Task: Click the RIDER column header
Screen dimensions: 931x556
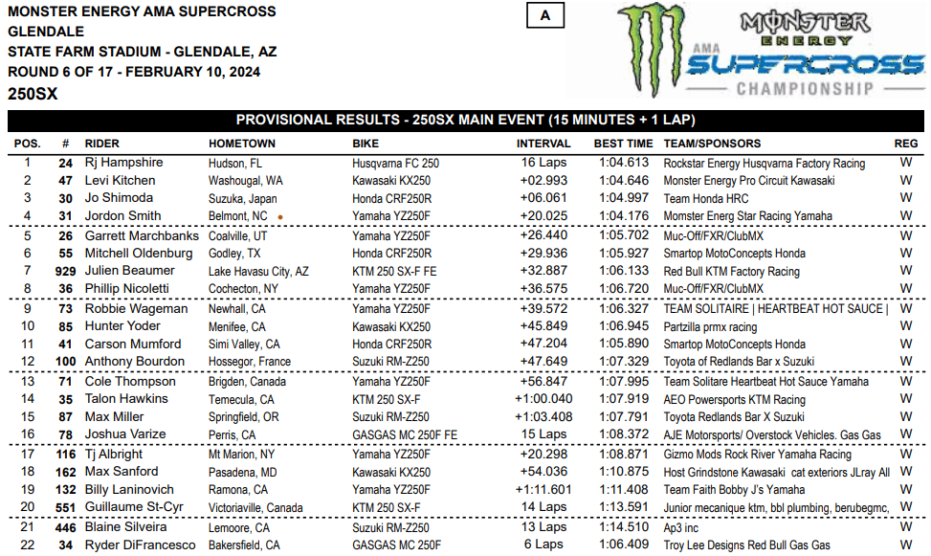Action: pyautogui.click(x=102, y=144)
